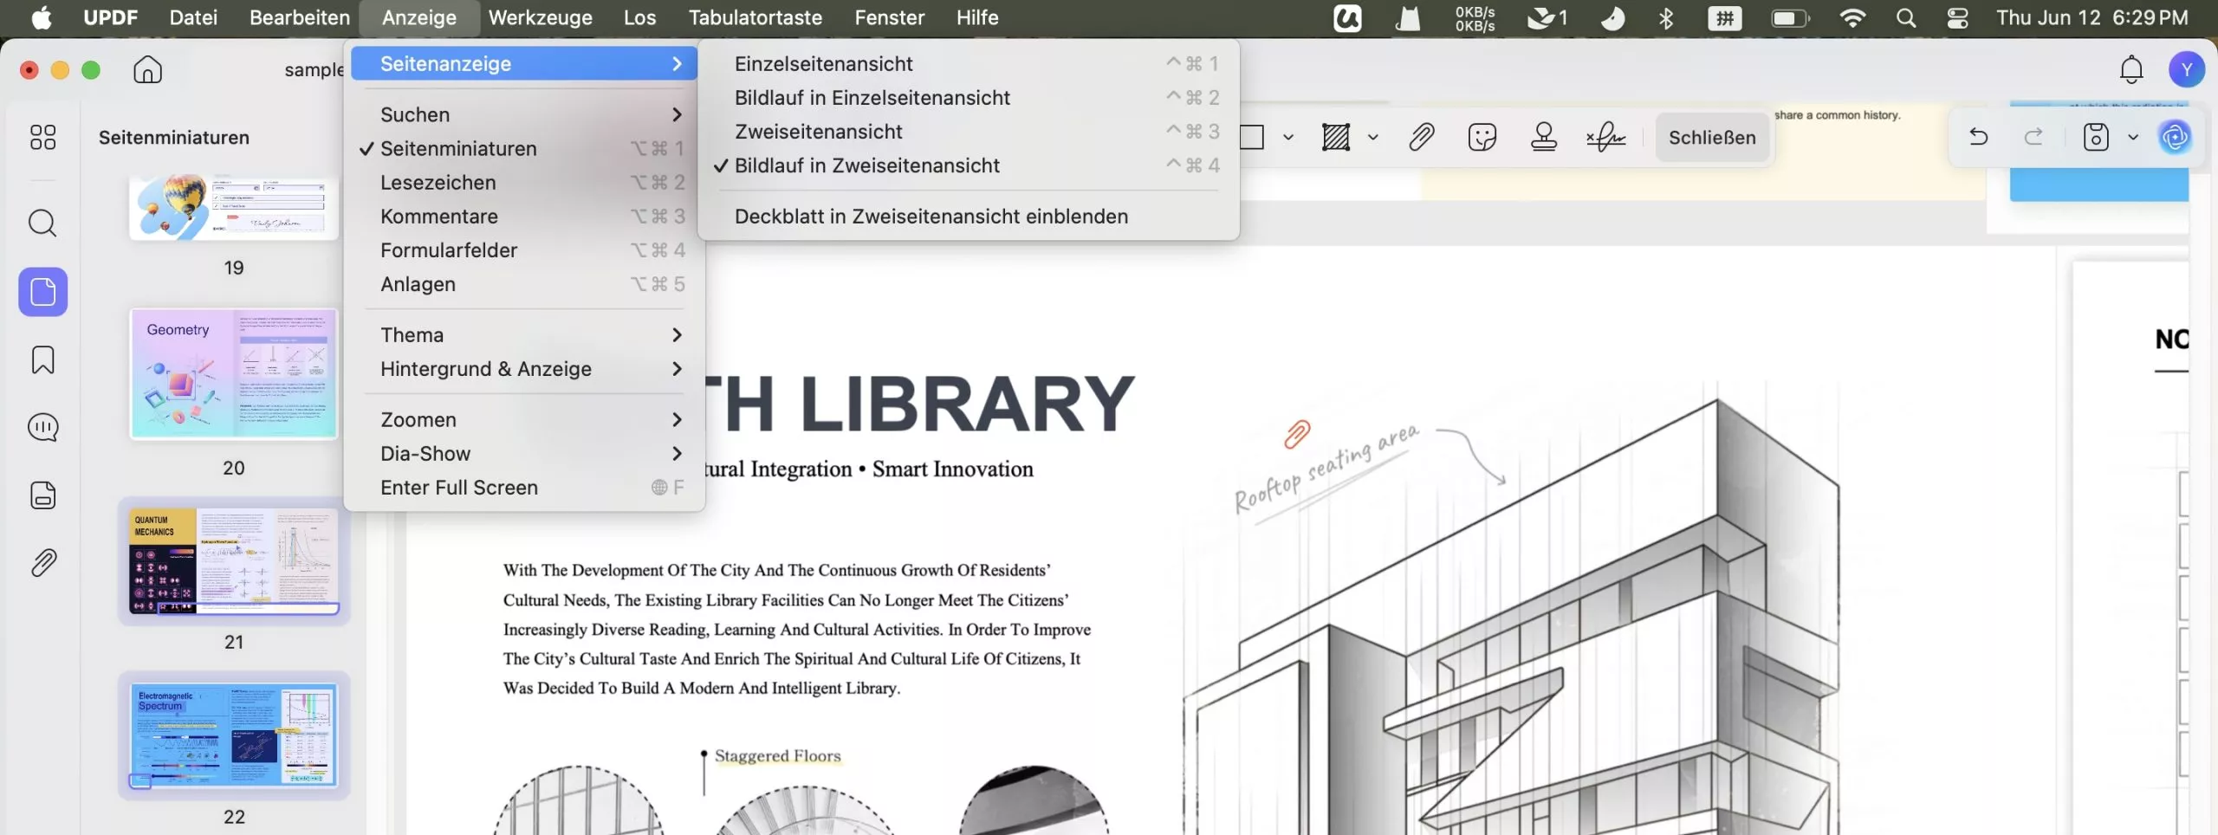Open rectangle tool dropdown arrow
Screen dimensions: 2218x835
pyautogui.click(x=1288, y=137)
